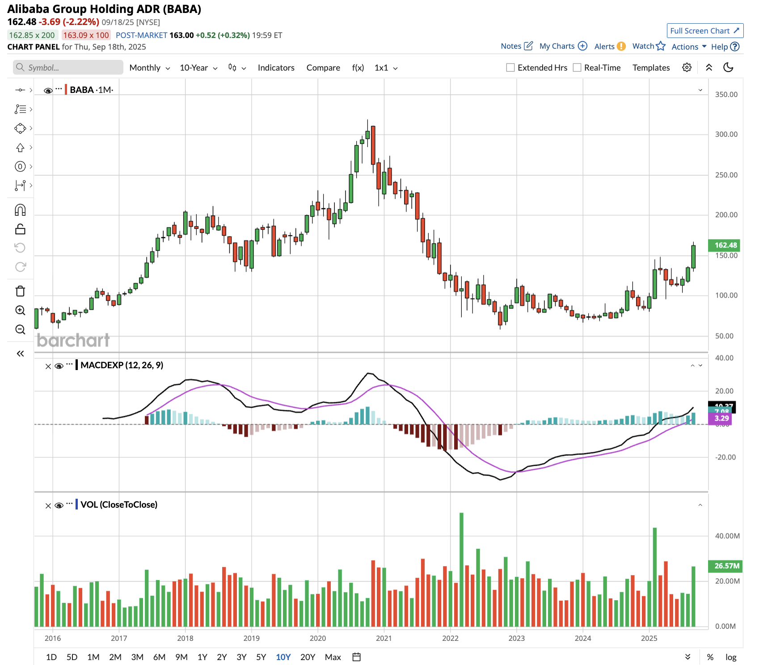Image resolution: width=759 pixels, height=665 pixels.
Task: Open the f(x) expressions menu
Action: coord(358,67)
